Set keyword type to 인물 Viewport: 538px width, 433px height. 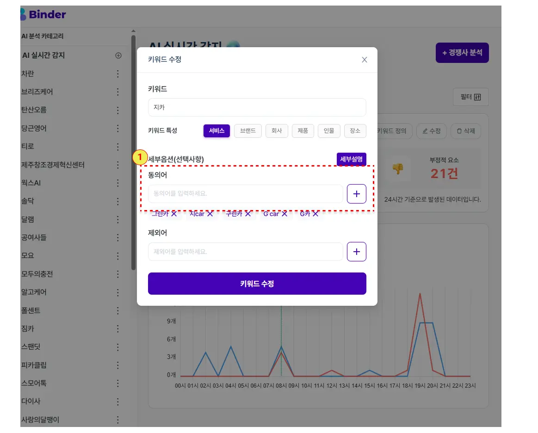point(329,131)
